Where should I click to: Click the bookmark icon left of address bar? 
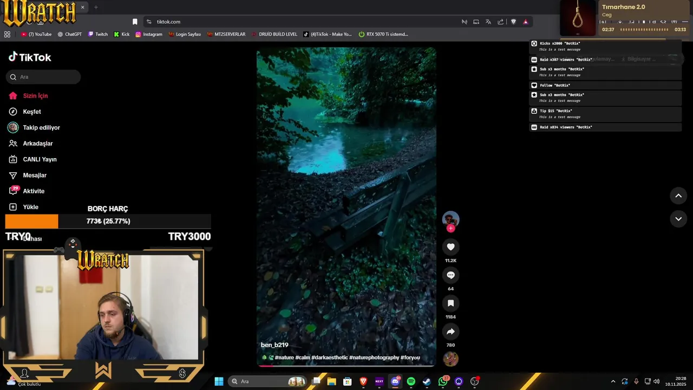click(135, 22)
